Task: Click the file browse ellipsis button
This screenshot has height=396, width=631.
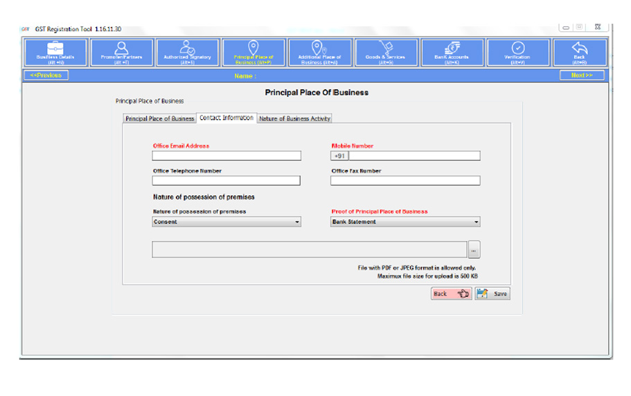Action: [x=474, y=250]
